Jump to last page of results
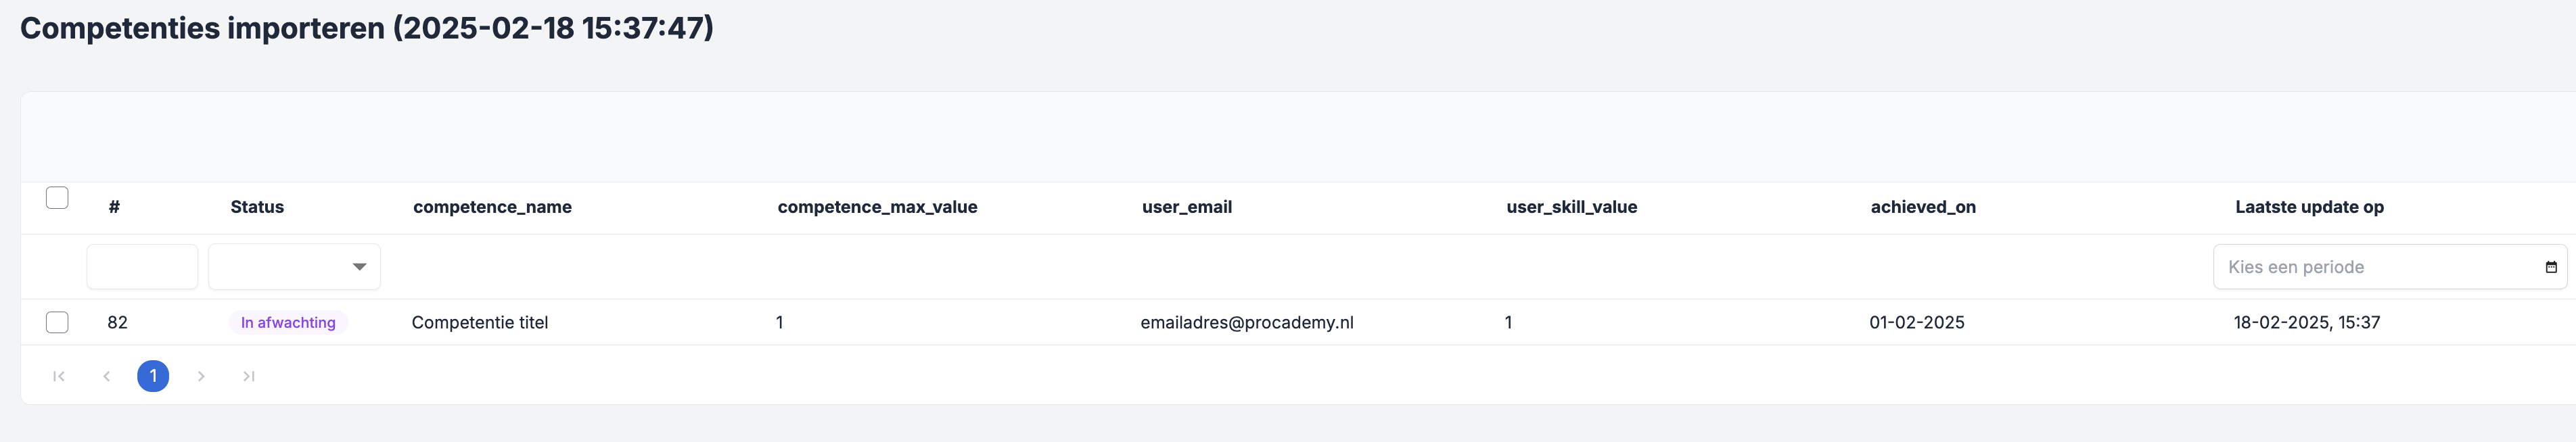This screenshot has height=442, width=2576. [249, 376]
